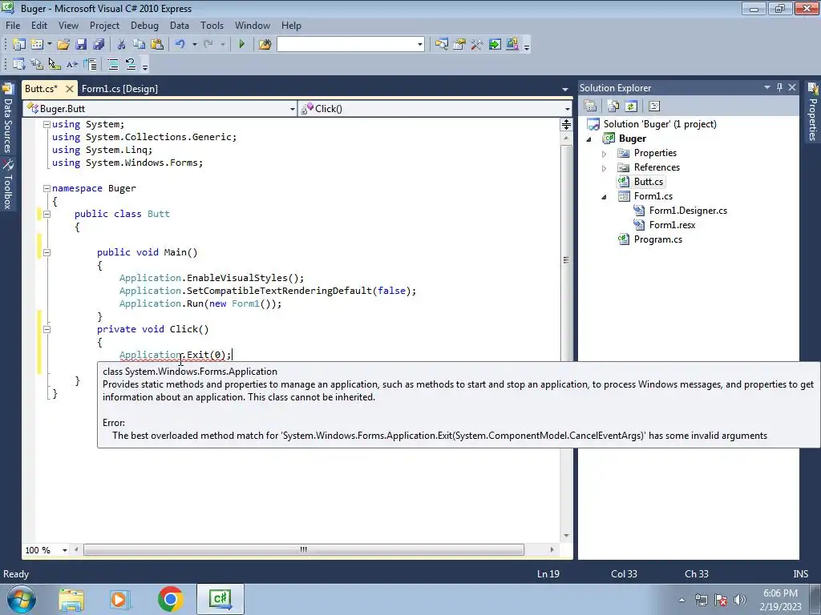Viewport: 821px width, 615px height.
Task: Click the Copy toolbar icon
Action: click(x=139, y=45)
